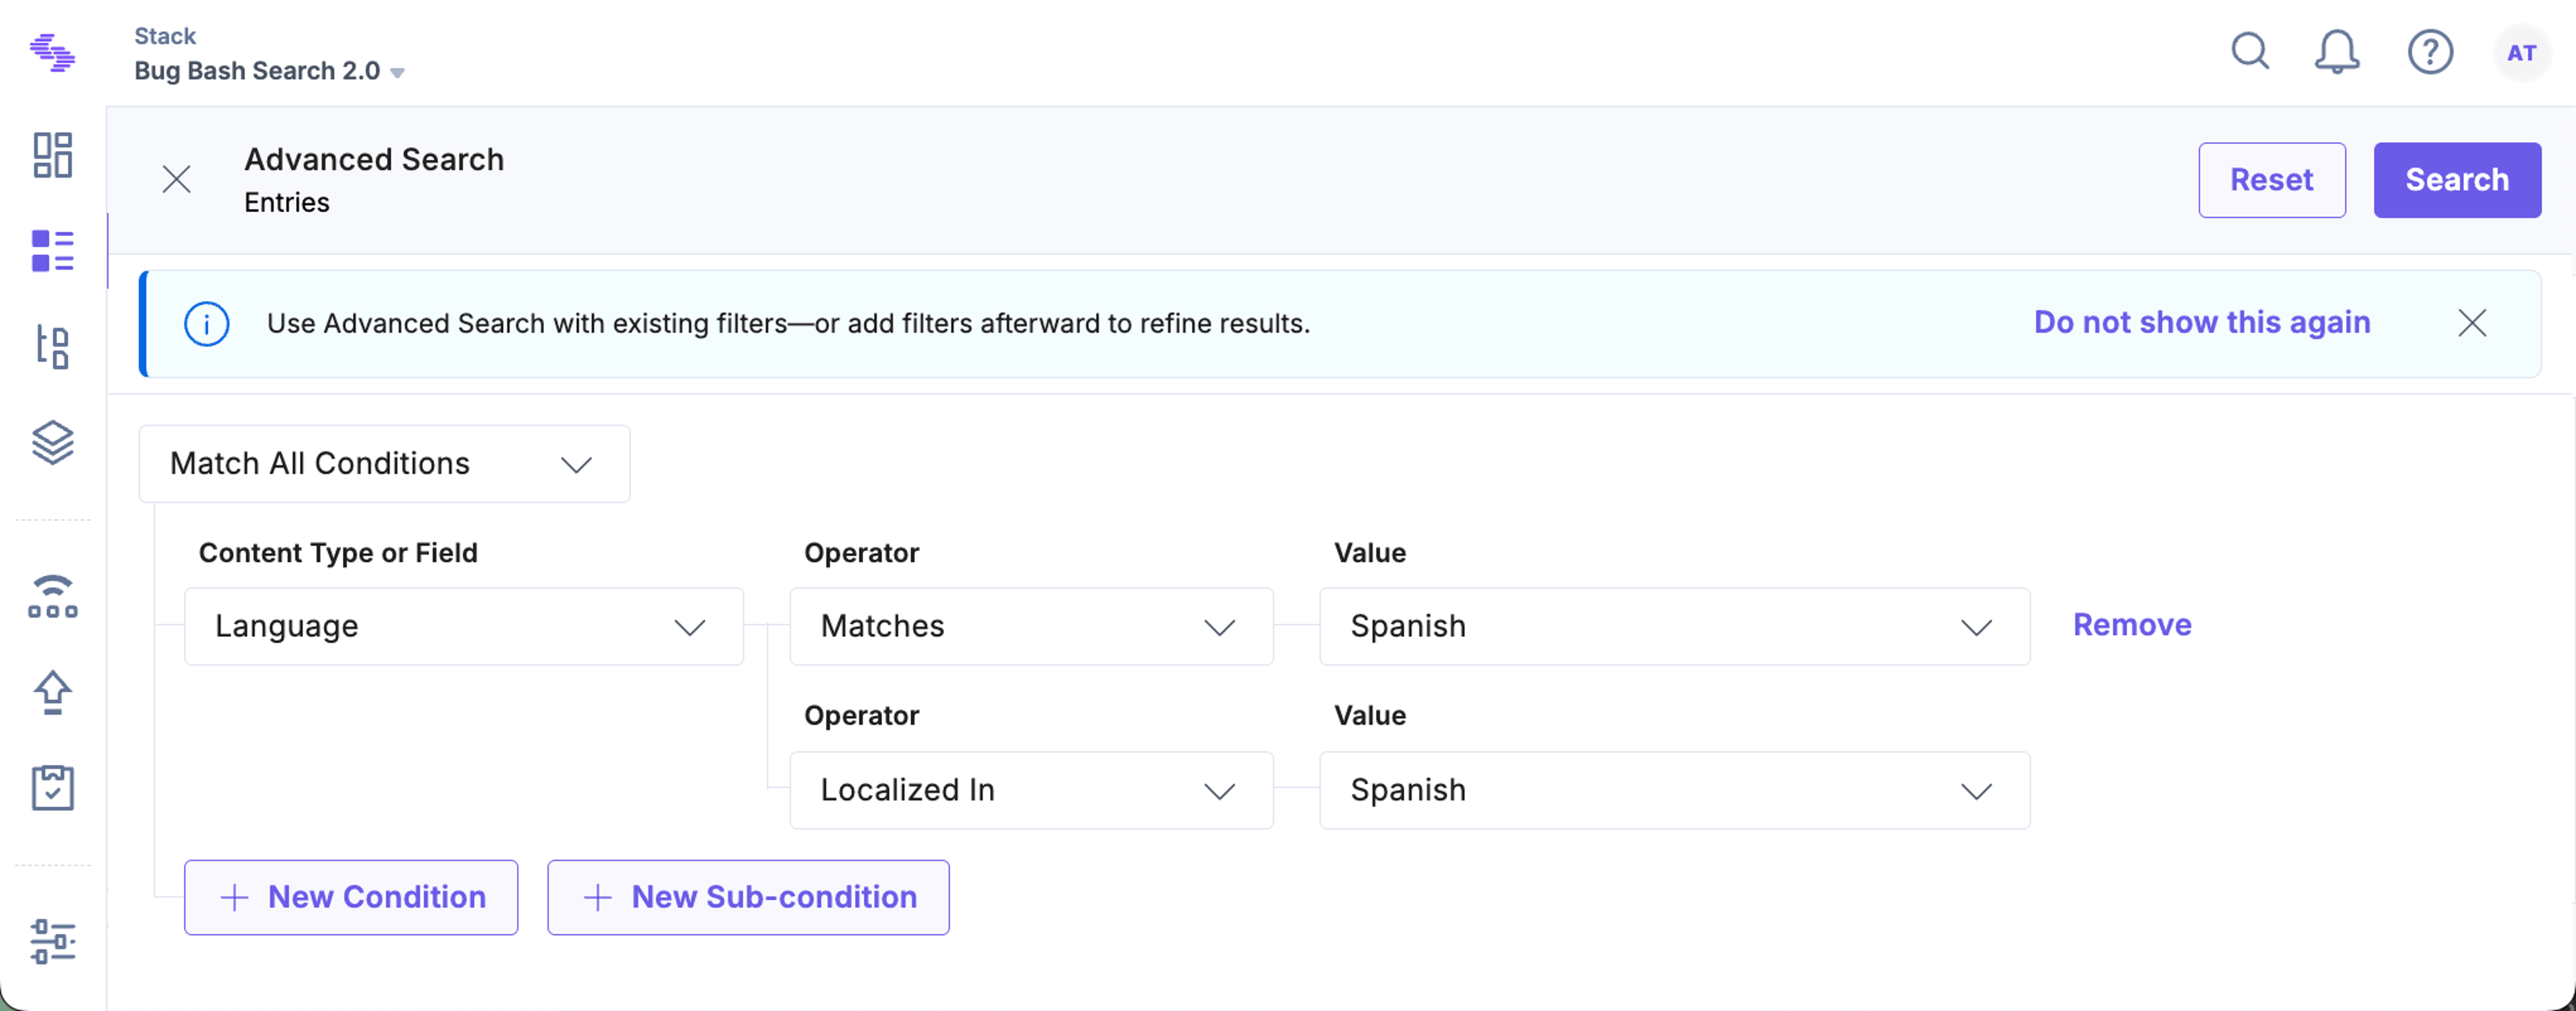Open the Tasks clipboard icon in sidebar
2576x1011 pixels.
click(52, 788)
